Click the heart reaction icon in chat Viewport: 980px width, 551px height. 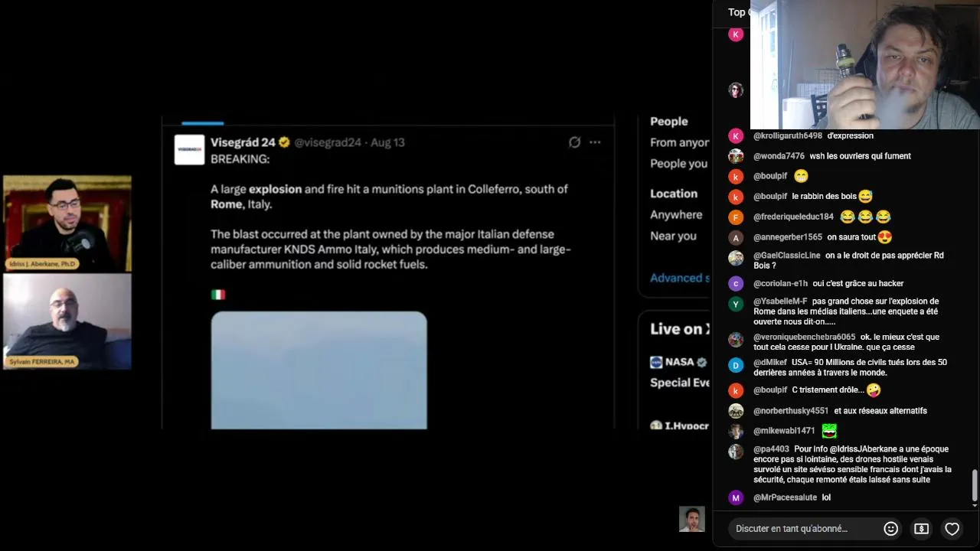952,529
